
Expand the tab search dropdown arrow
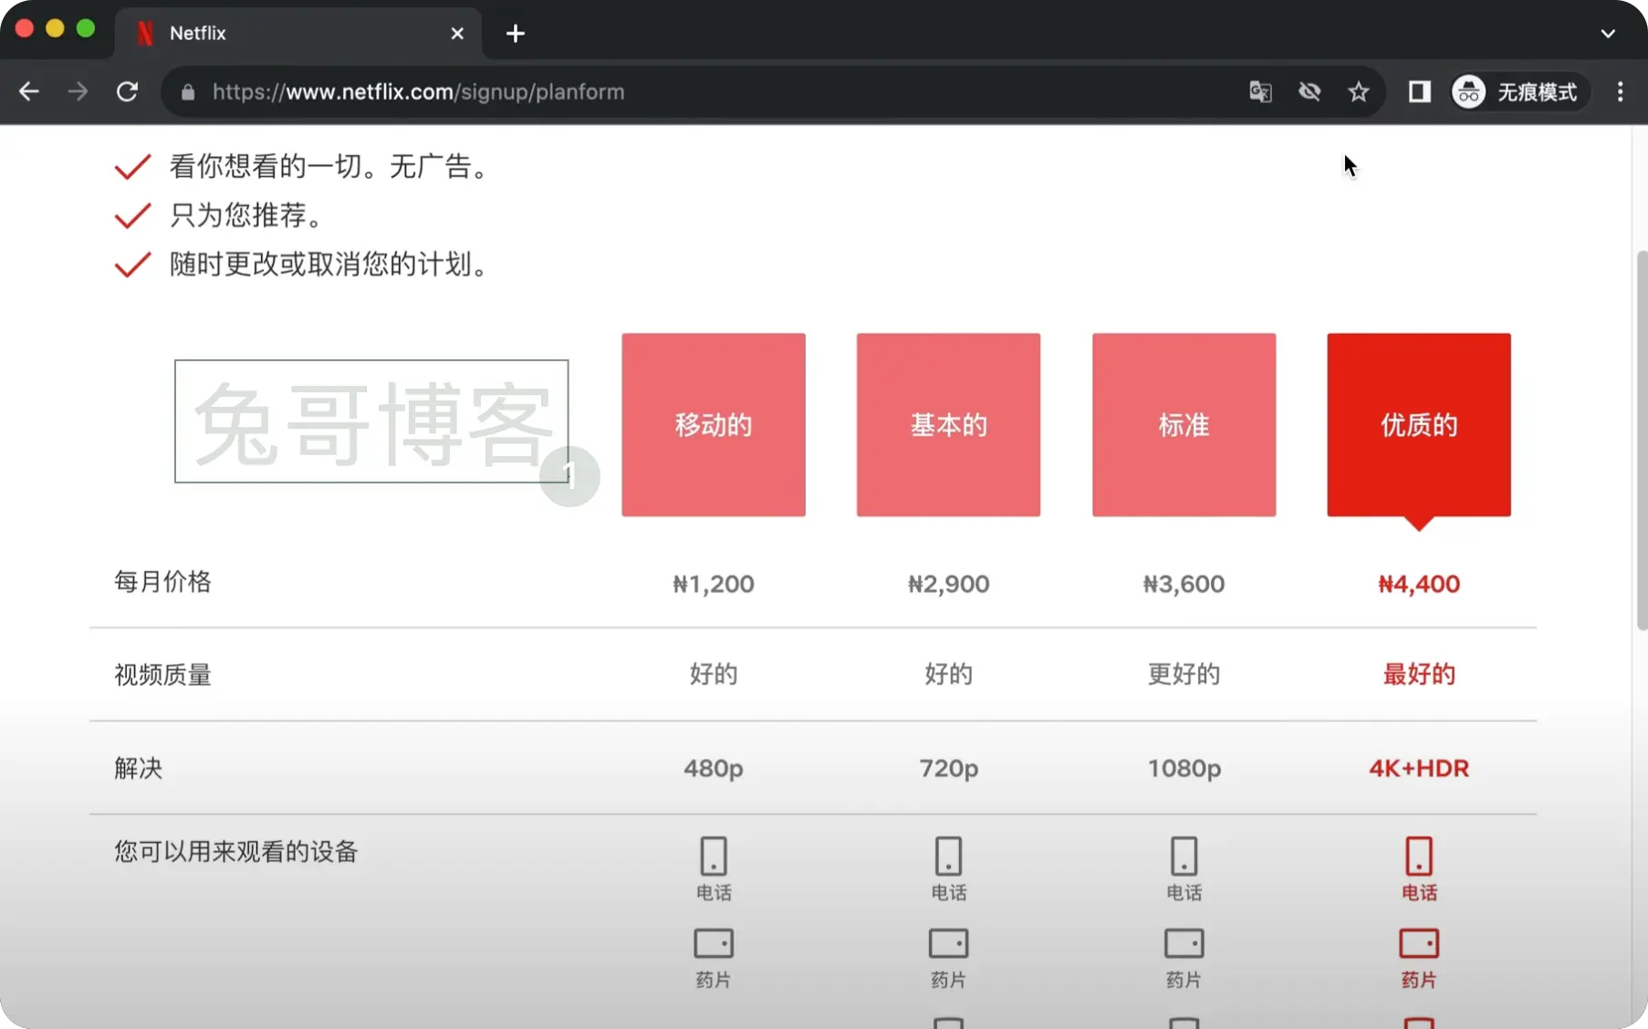1608,34
